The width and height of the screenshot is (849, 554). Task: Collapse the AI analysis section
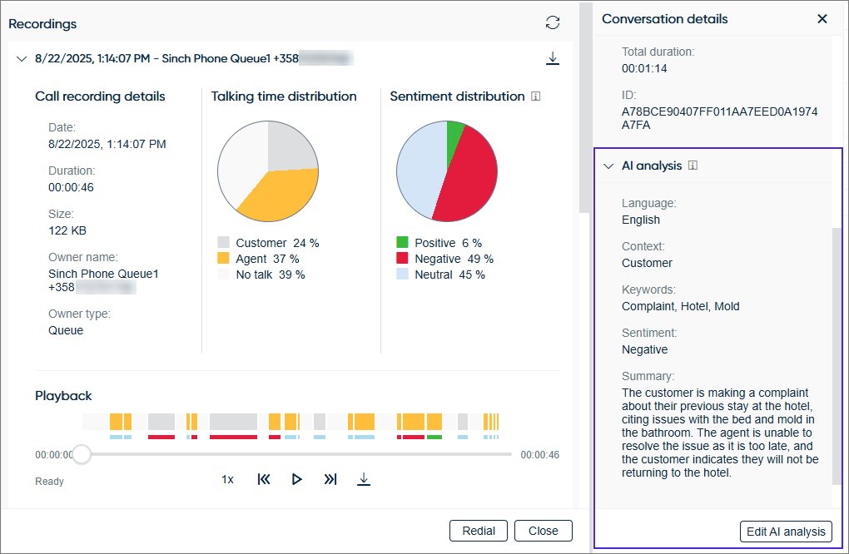608,166
